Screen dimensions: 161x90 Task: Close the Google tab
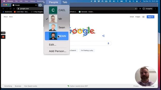36,5
